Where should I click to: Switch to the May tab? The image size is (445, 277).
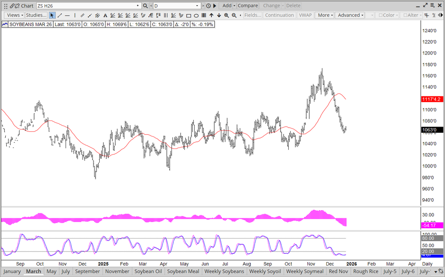51,271
